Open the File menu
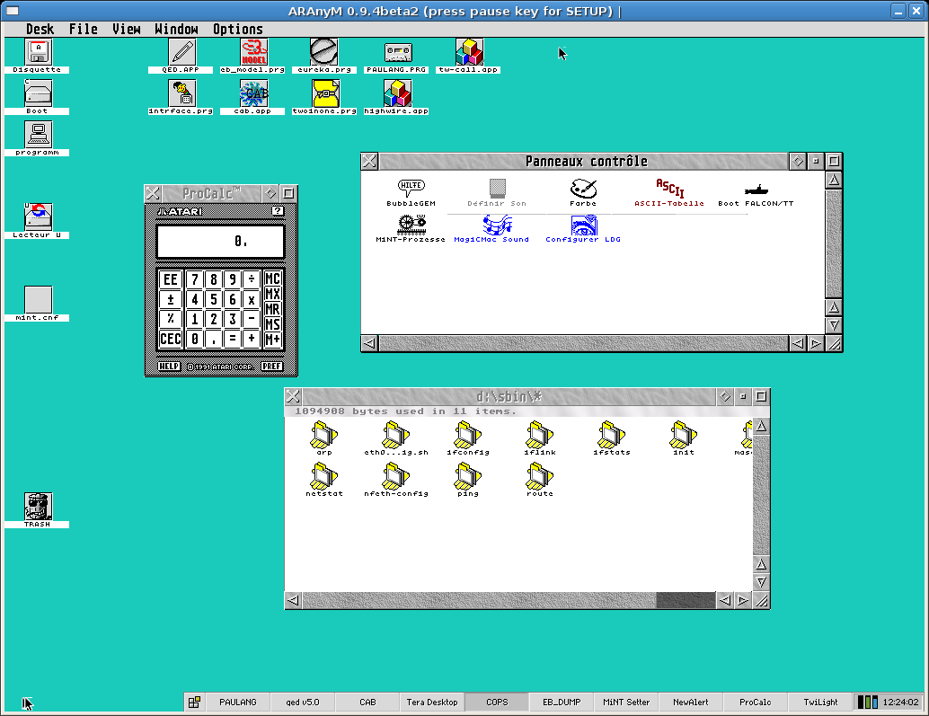 [83, 29]
